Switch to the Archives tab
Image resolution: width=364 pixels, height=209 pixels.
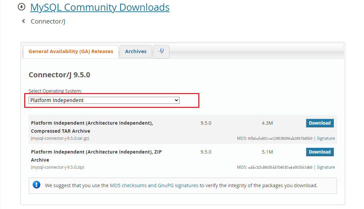click(136, 51)
